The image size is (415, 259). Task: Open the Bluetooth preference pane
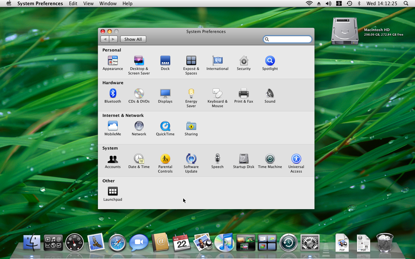point(113,94)
